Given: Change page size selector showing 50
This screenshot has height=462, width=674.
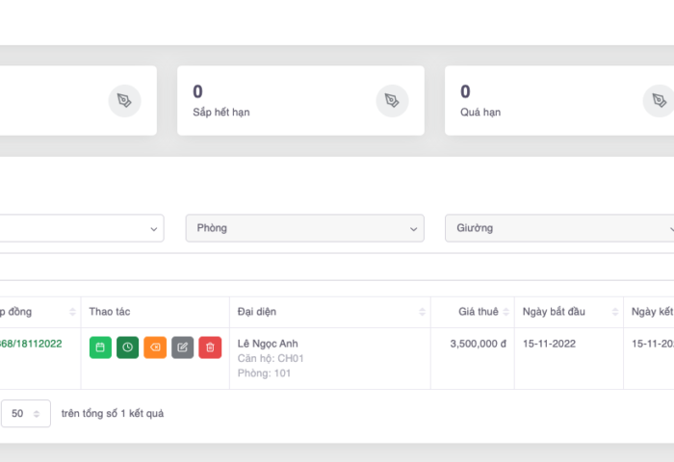Looking at the screenshot, I should [x=25, y=413].
